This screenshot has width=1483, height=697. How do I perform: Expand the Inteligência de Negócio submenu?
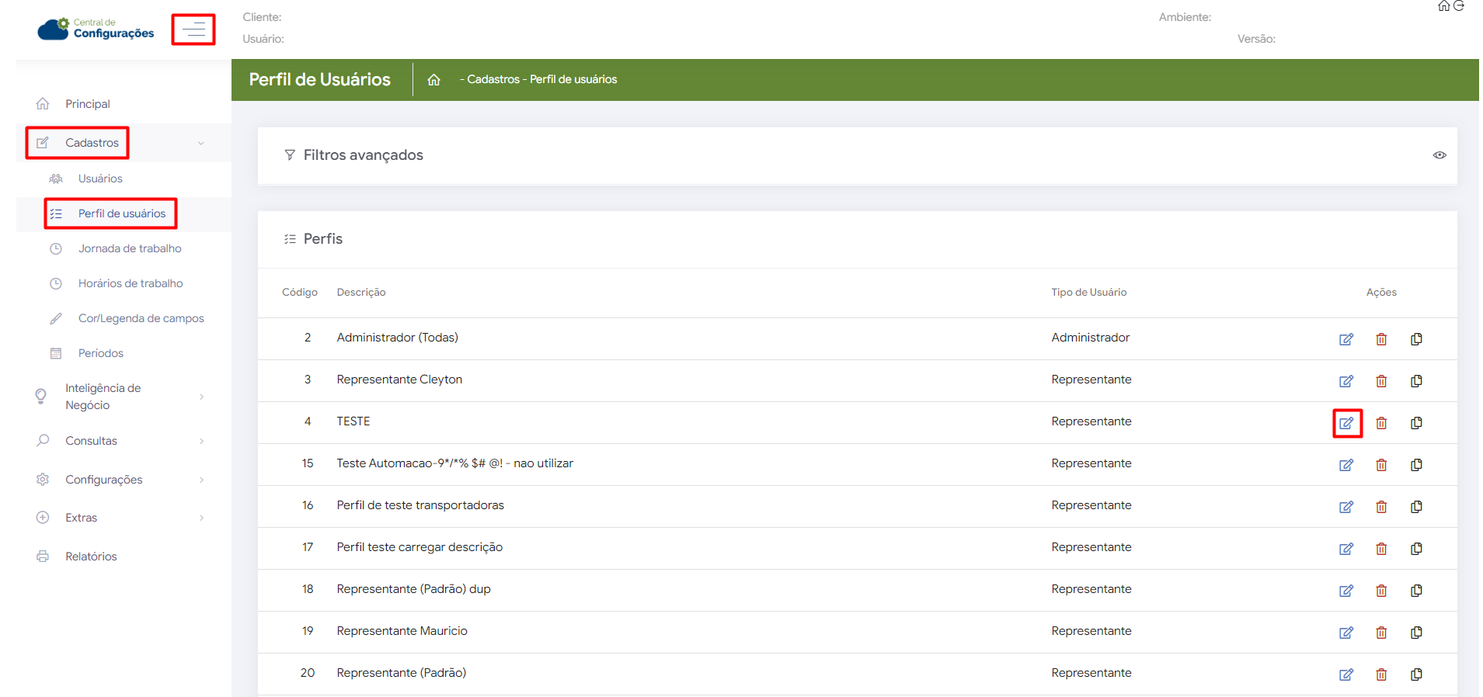click(x=201, y=397)
